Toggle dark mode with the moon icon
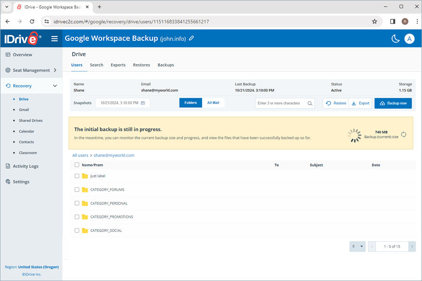Image resolution: width=422 pixels, height=281 pixels. click(x=395, y=39)
